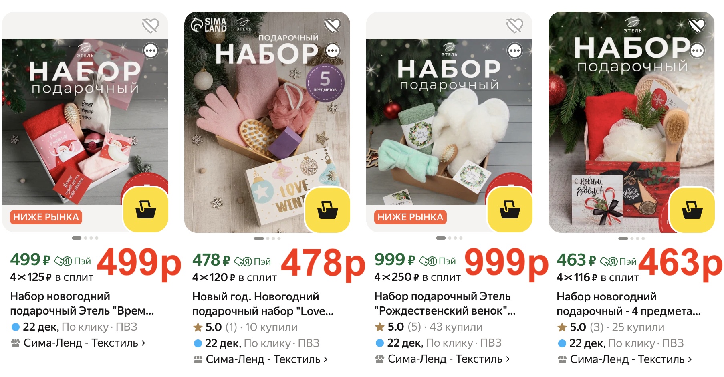The height and width of the screenshot is (377, 724).
Task: Open more options menu on first product
Action: 151,51
